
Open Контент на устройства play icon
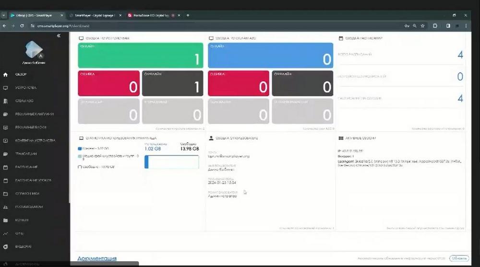(x=5, y=140)
